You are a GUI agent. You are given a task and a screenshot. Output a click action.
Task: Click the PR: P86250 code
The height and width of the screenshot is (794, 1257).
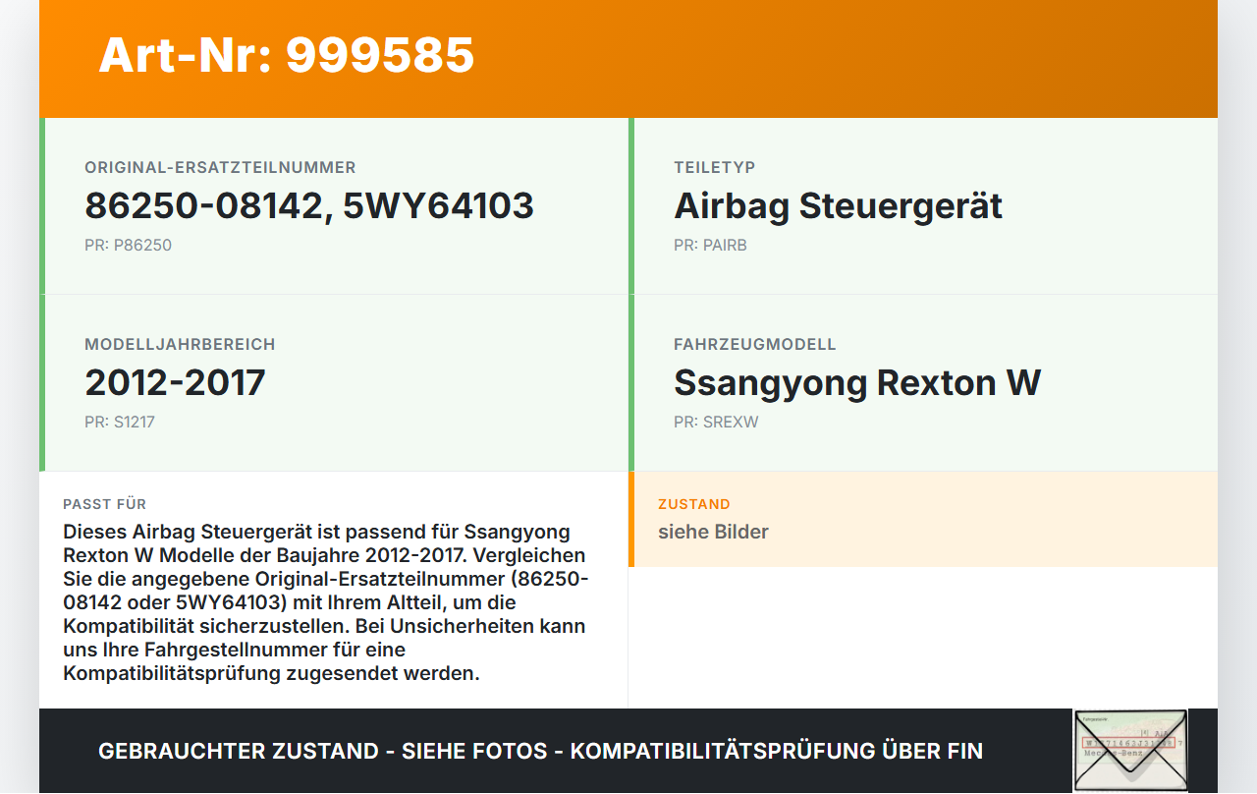coord(128,246)
